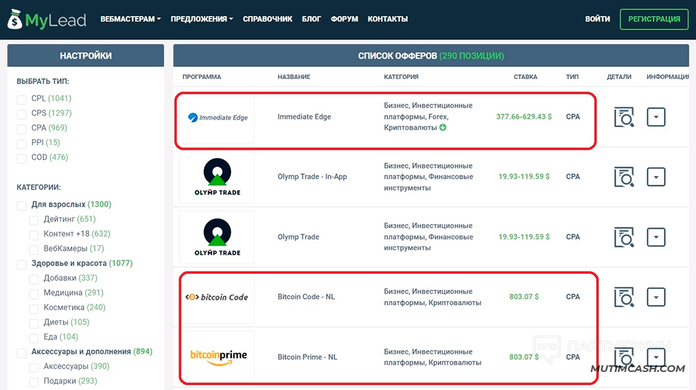Screen dimensions: 696x390
Task: Open details icon for Olymp Trade - In-App
Action: 624,177
